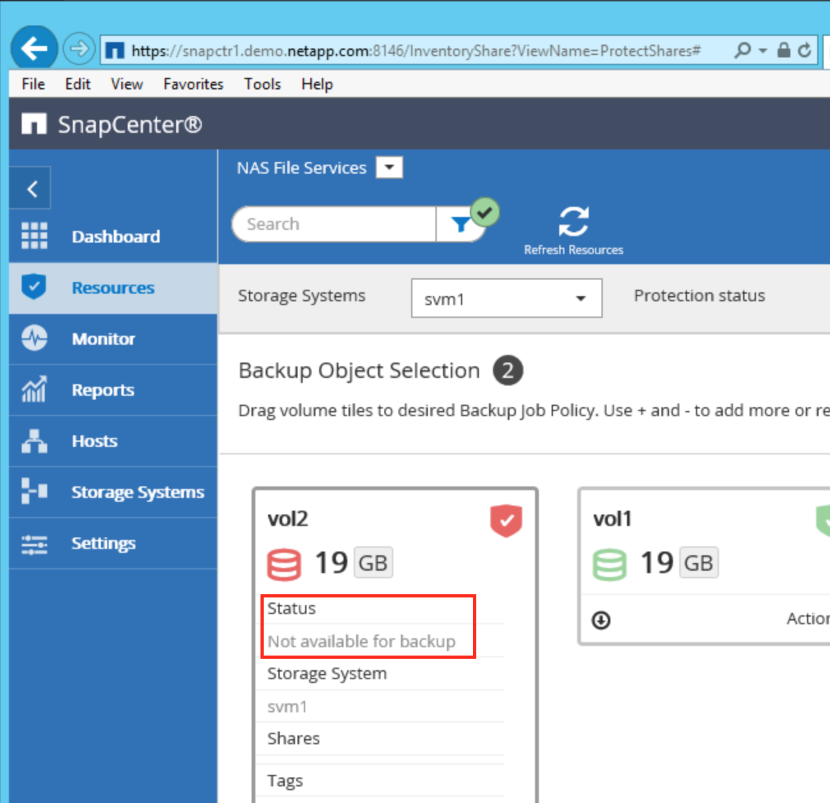Open the svm1 Storage Systems dropdown
The height and width of the screenshot is (803, 830).
pyautogui.click(x=580, y=298)
